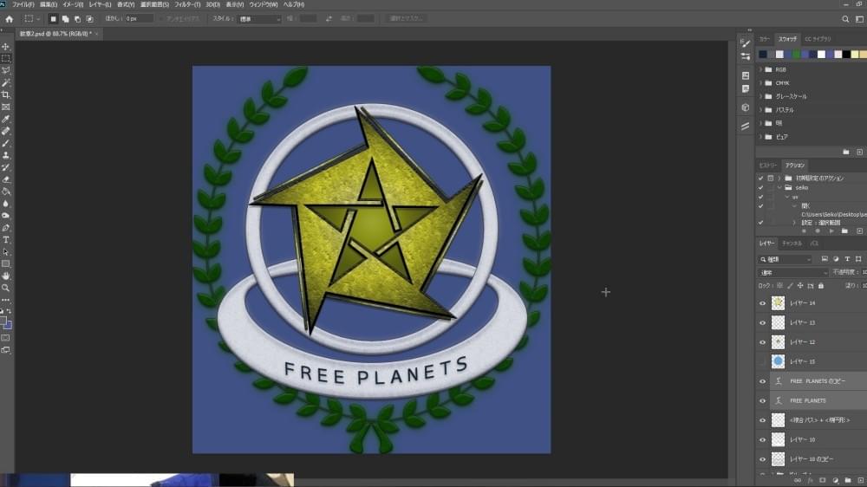Hide layer 14 with eye icon
The height and width of the screenshot is (487, 867).
[x=762, y=303]
